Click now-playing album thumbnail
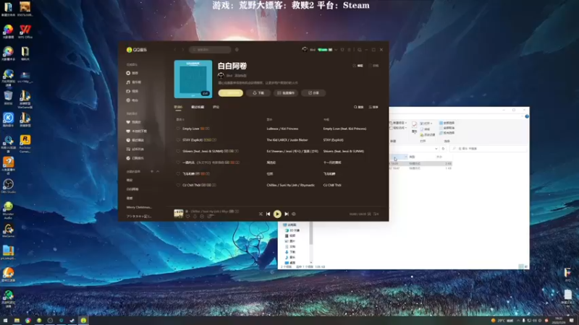The width and height of the screenshot is (579, 325). (179, 214)
